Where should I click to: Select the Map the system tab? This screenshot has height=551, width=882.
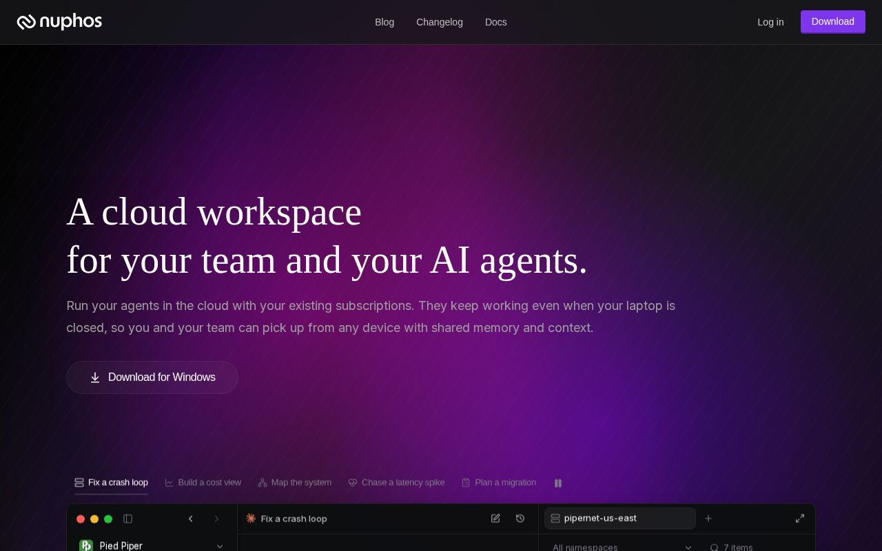pos(295,483)
